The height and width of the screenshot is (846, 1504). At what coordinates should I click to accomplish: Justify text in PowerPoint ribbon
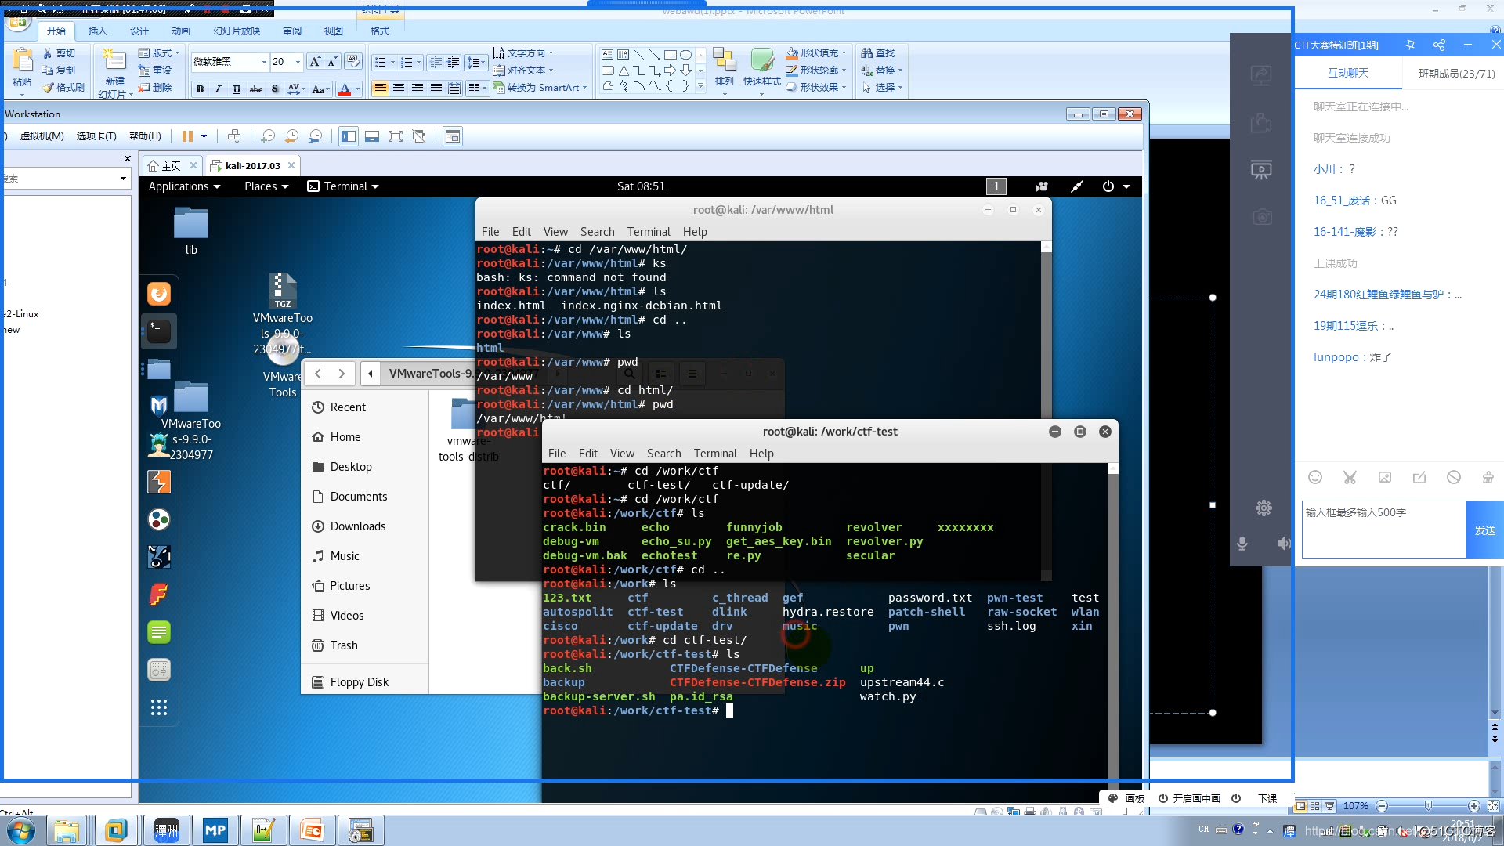coord(436,89)
